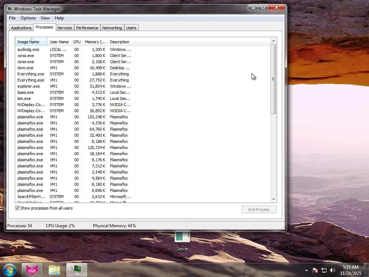Select NVDisplay.Co... using 3,776 K
The width and height of the screenshot is (369, 277).
pos(75,105)
